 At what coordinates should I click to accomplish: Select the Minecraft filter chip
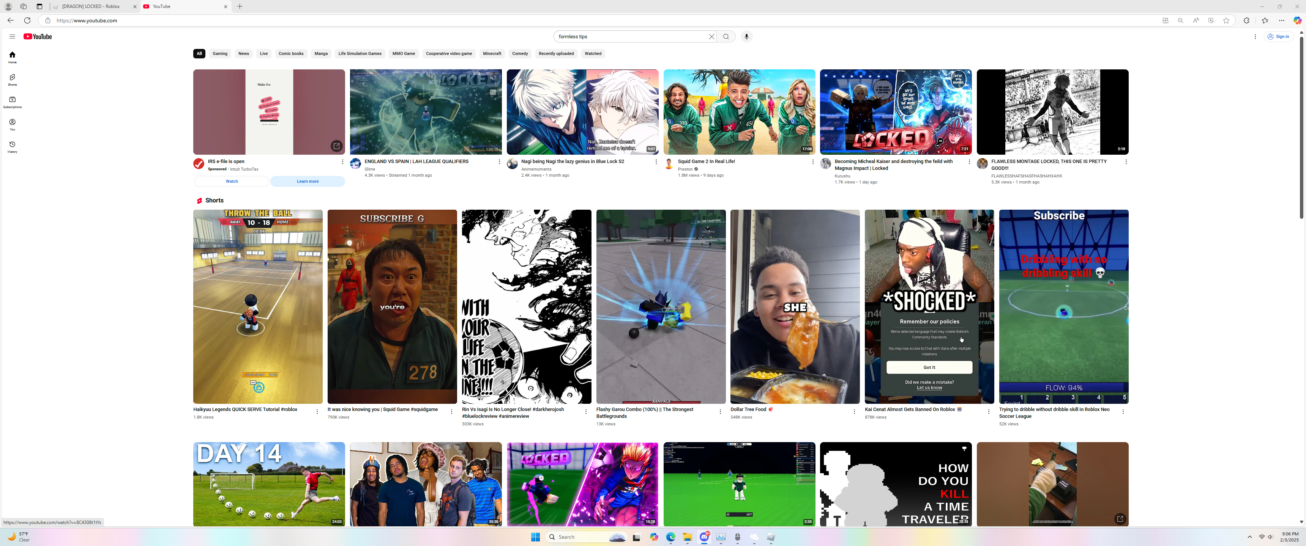492,54
